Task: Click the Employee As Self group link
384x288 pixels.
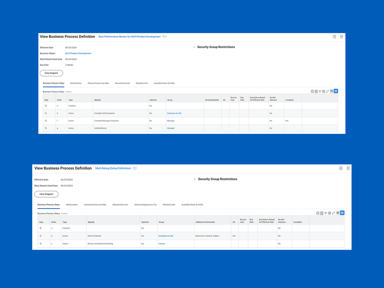Action: point(173,113)
